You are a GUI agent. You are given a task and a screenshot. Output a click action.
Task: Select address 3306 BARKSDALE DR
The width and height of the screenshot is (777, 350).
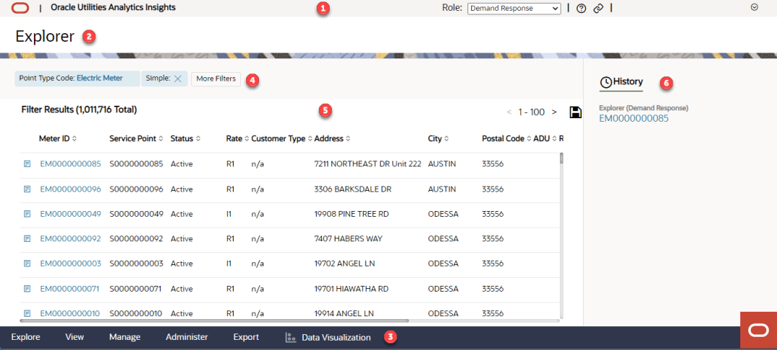(353, 189)
